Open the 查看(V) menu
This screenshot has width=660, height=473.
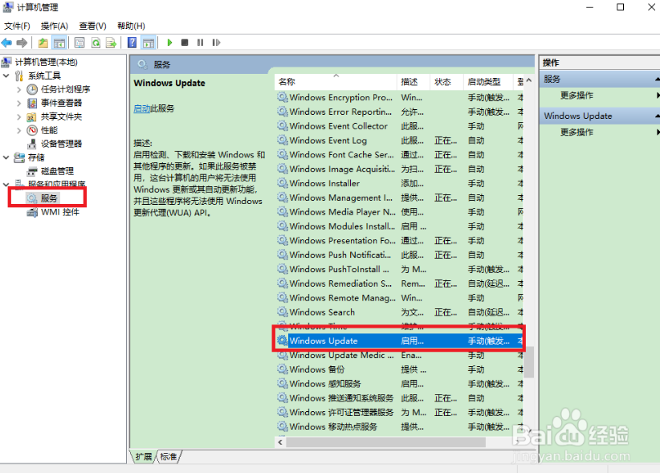point(92,26)
